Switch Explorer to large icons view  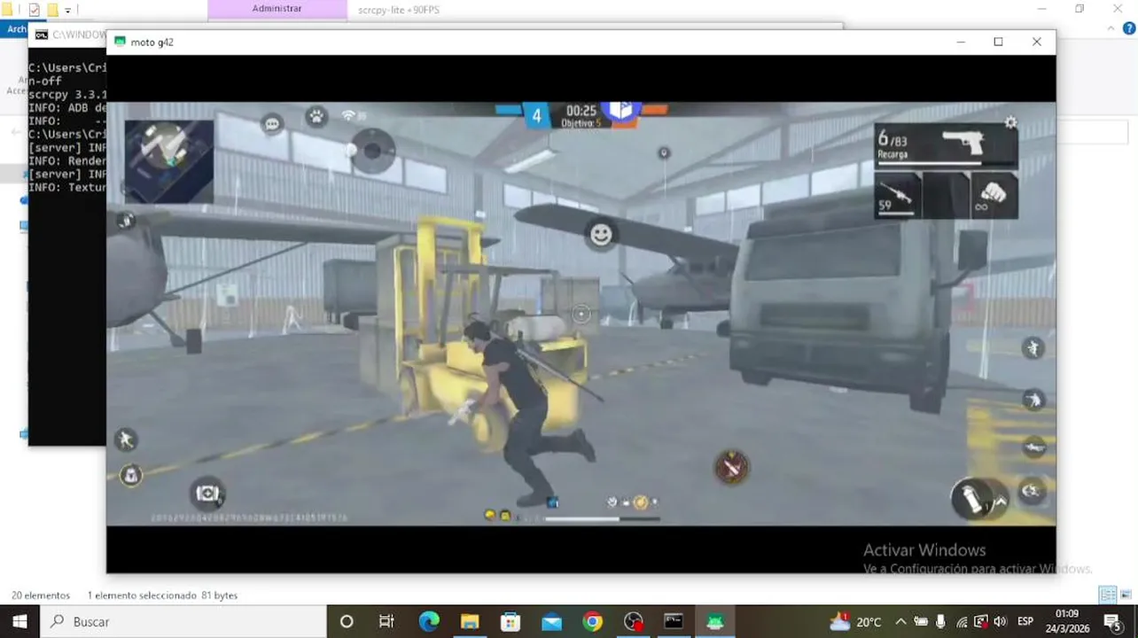tap(1125, 595)
